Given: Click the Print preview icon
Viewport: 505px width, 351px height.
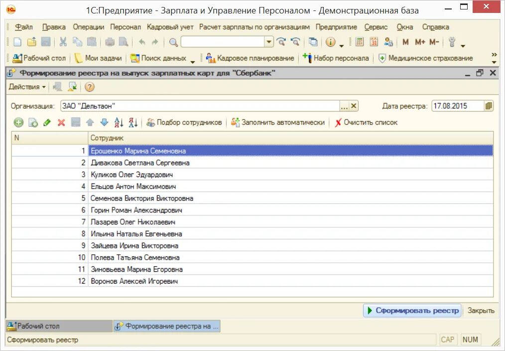Looking at the screenshot, I should 124,42.
